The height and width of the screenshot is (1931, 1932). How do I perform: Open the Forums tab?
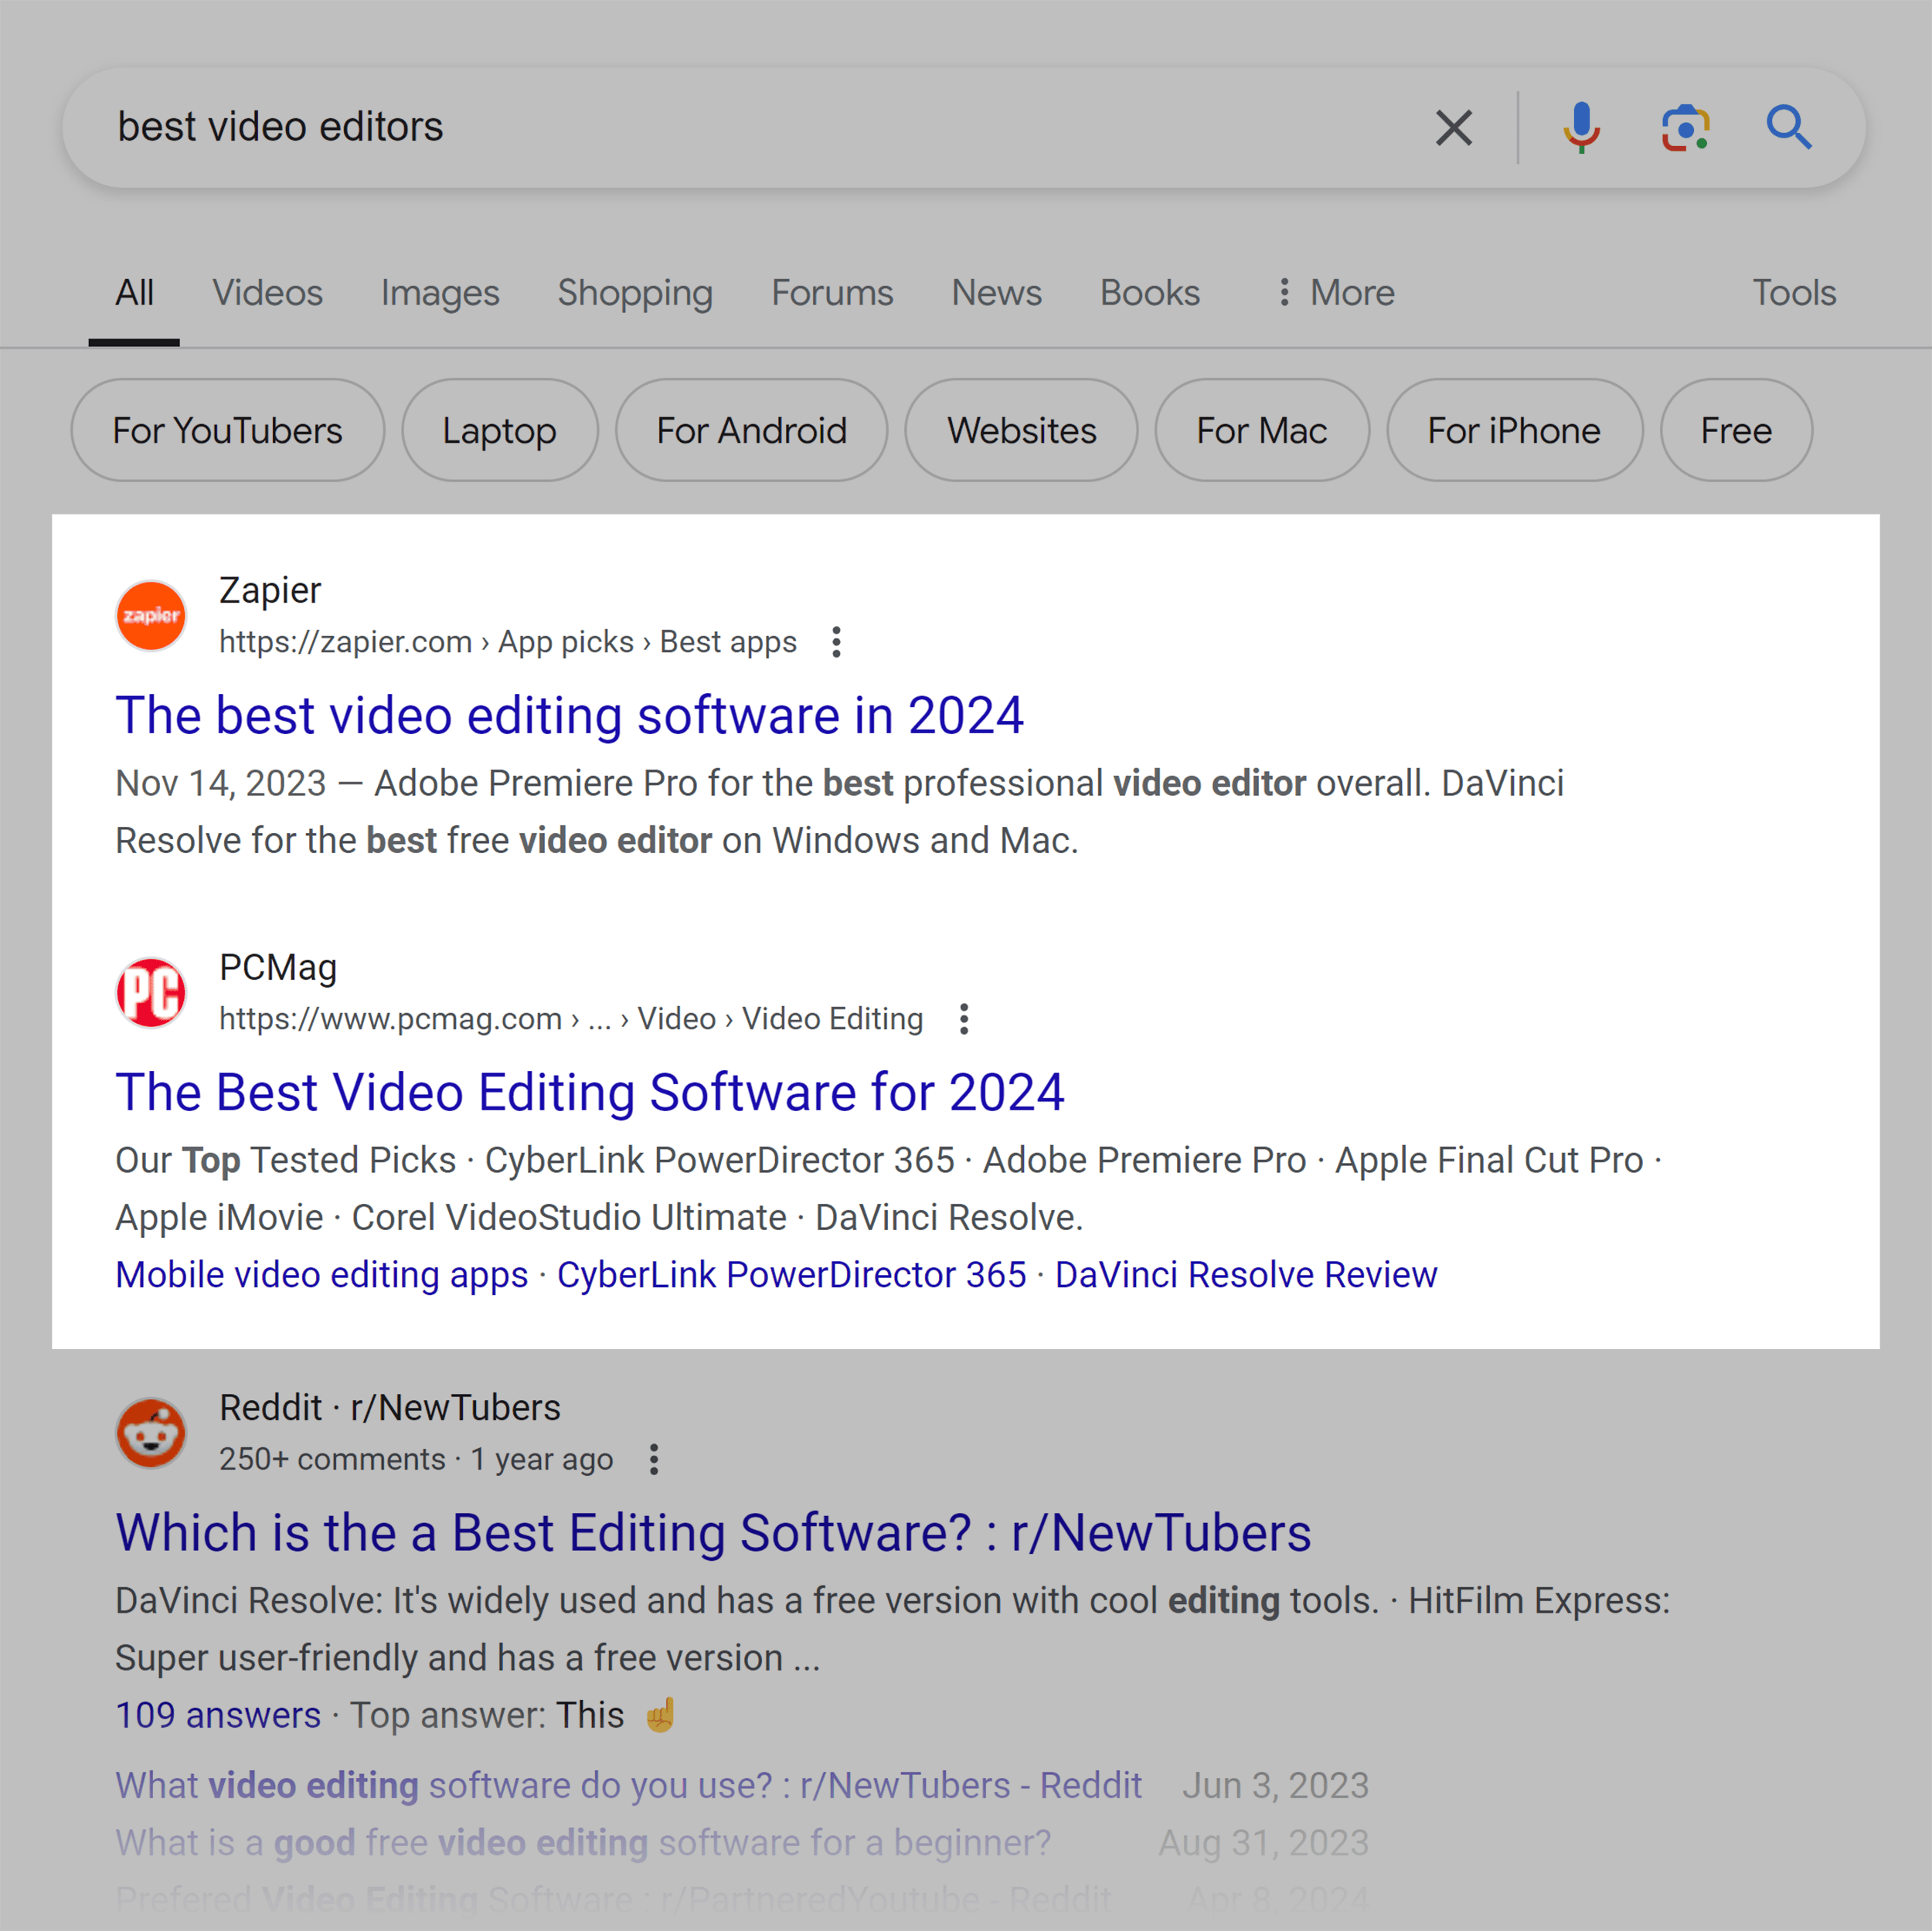point(832,293)
